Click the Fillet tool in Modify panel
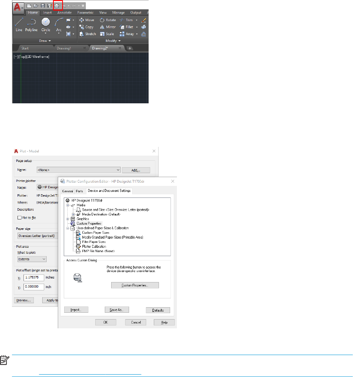Viewport: 353px width, 377px height. coord(127,27)
